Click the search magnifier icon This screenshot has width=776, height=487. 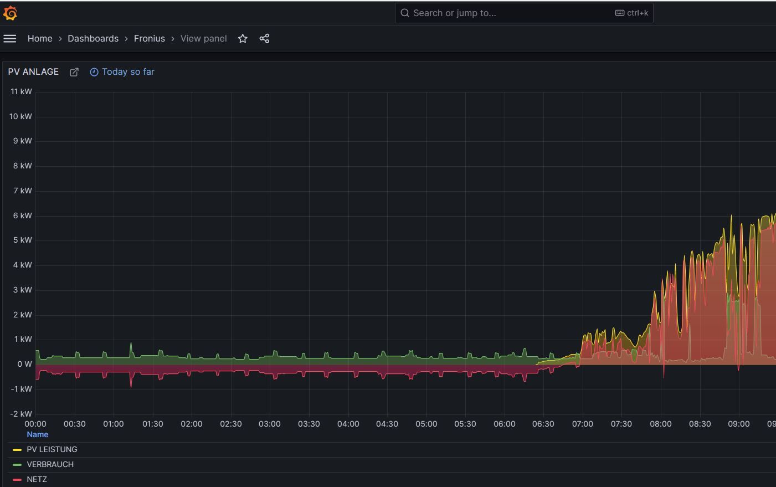click(405, 13)
